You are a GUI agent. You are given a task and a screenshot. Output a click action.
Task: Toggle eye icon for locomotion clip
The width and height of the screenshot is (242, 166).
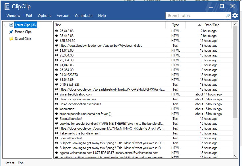pyautogui.click(x=57, y=109)
